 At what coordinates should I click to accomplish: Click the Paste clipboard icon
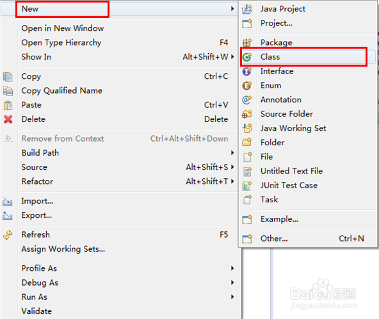pyautogui.click(x=8, y=105)
